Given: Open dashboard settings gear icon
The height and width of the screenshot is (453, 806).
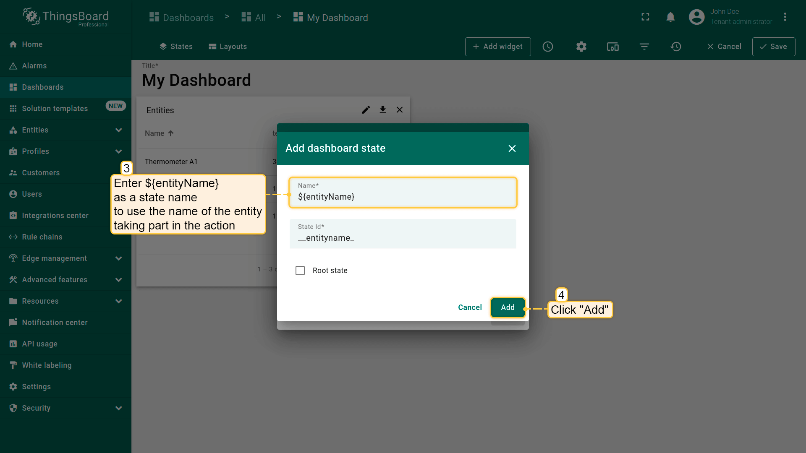Looking at the screenshot, I should (581, 47).
